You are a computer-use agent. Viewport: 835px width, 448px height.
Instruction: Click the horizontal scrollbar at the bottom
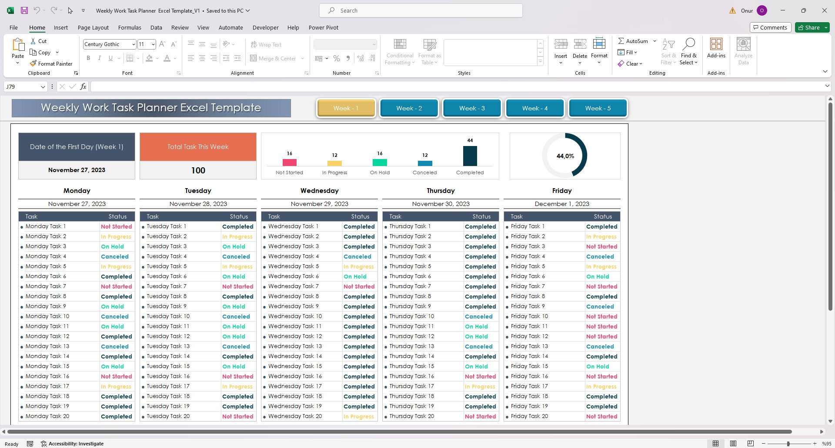pos(399,431)
